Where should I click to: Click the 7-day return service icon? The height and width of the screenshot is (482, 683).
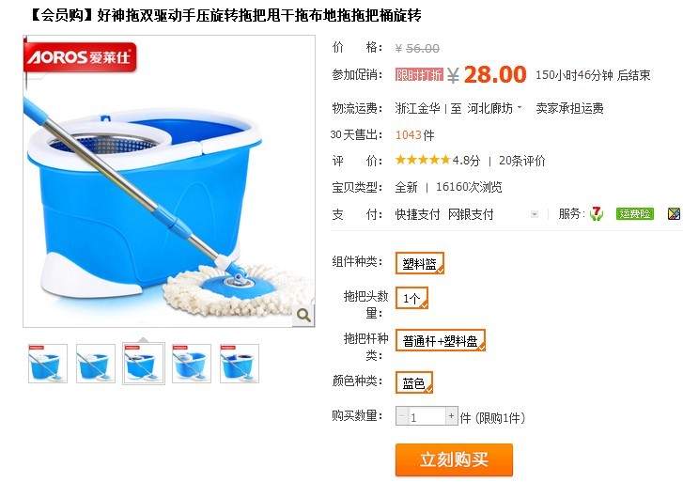pos(596,213)
